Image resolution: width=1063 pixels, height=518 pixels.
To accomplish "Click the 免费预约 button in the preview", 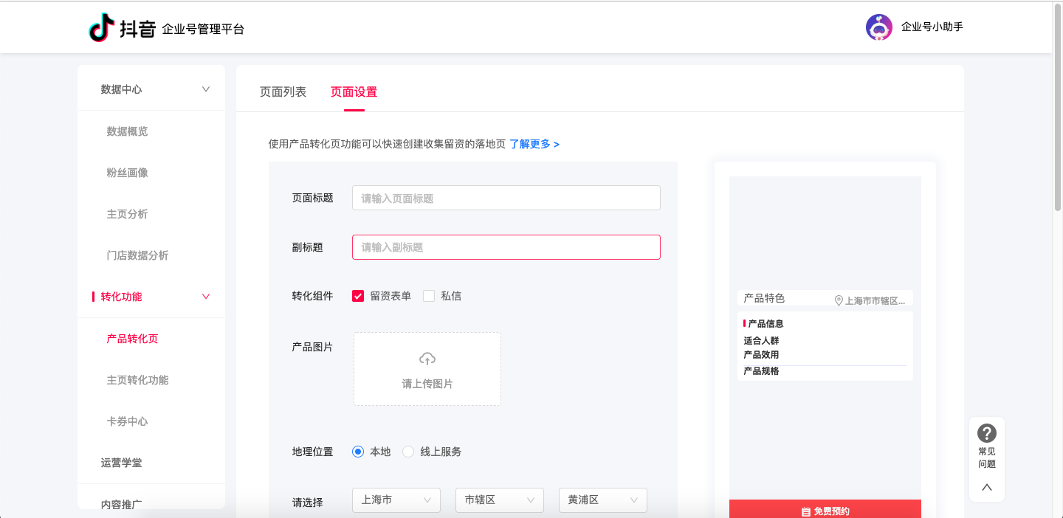I will point(825,509).
